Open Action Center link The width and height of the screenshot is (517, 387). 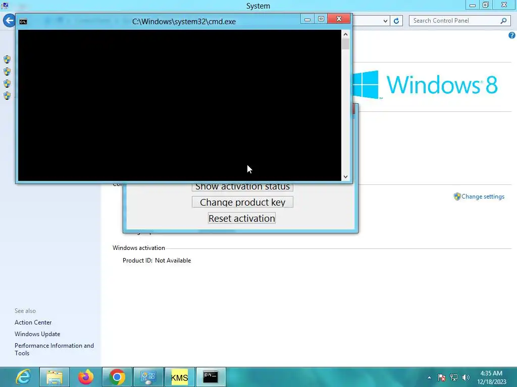33,322
